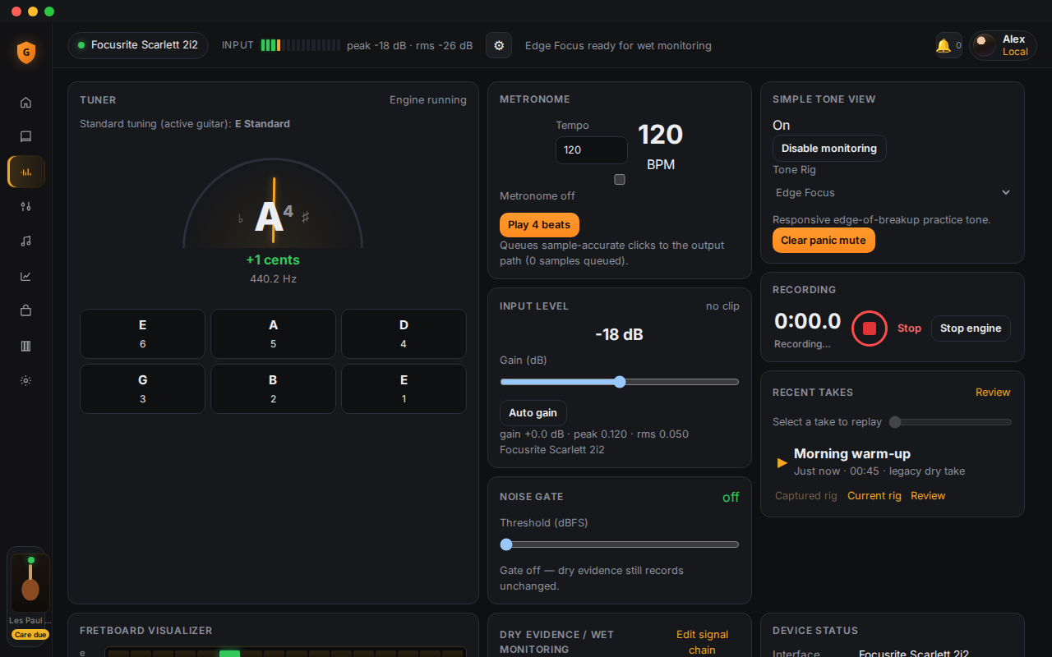Click Disable monitoring button
This screenshot has width=1052, height=657.
tap(829, 149)
